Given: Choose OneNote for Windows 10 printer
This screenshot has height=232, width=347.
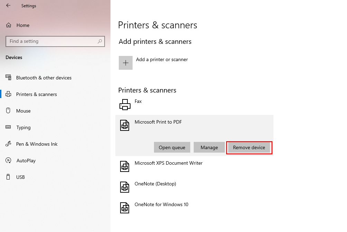Looking at the screenshot, I should [x=161, y=204].
